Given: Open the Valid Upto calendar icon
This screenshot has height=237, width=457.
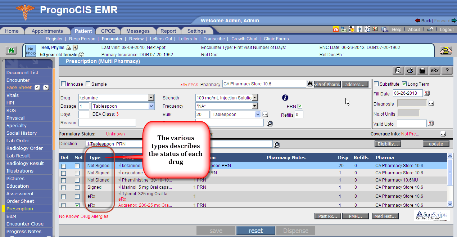Looking at the screenshot, I should click(x=430, y=124).
